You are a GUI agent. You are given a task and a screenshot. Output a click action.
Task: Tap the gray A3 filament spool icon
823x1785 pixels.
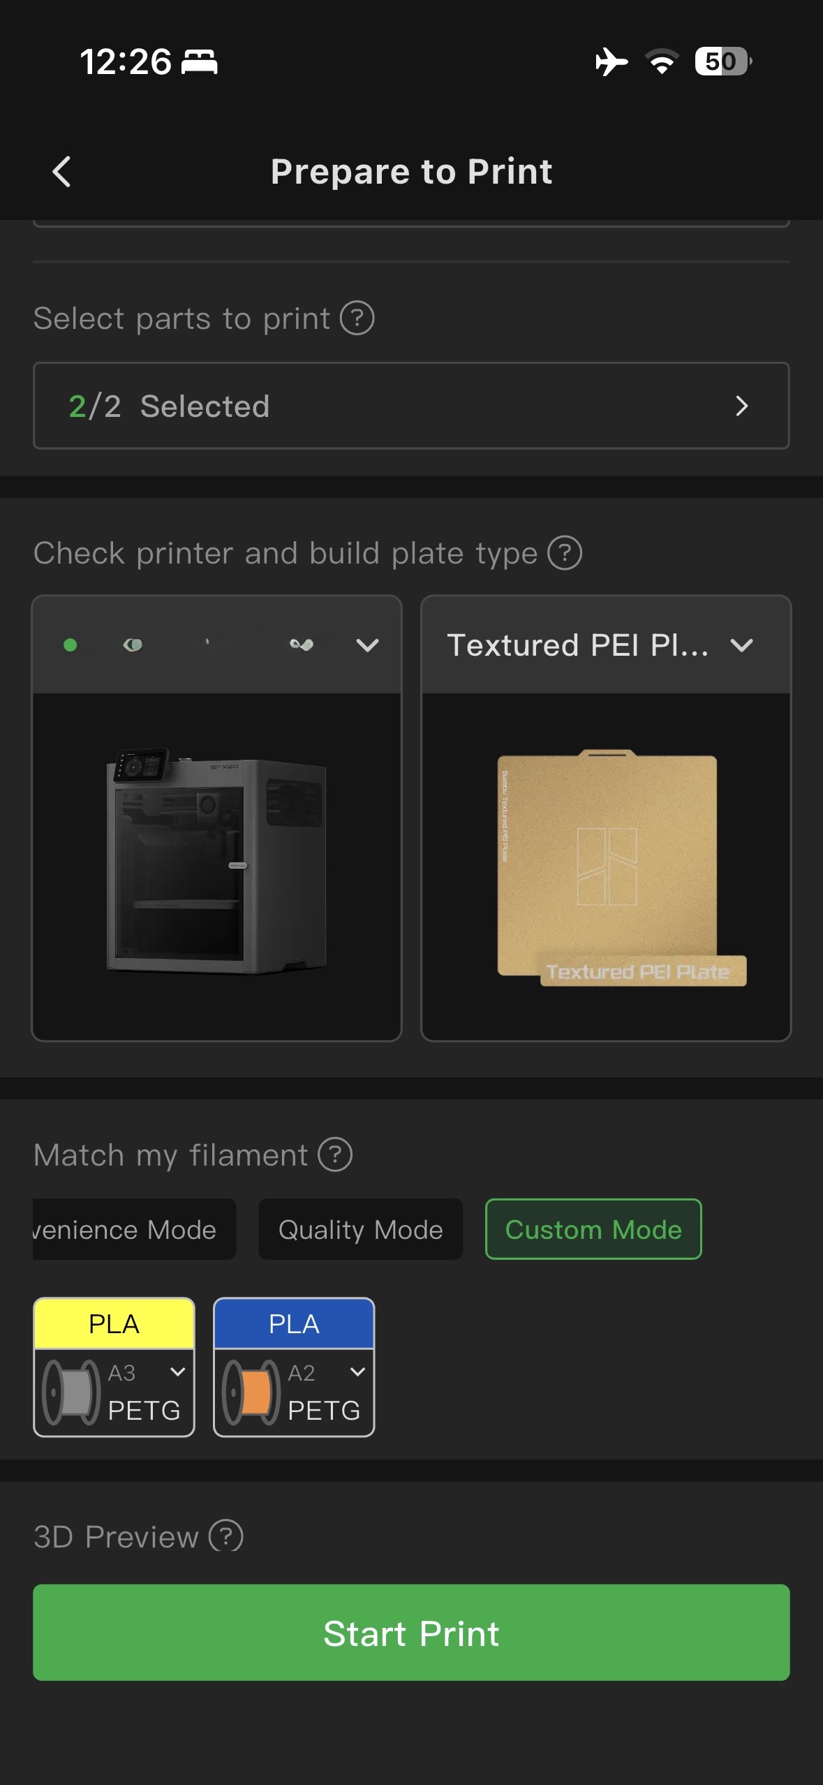(71, 1392)
